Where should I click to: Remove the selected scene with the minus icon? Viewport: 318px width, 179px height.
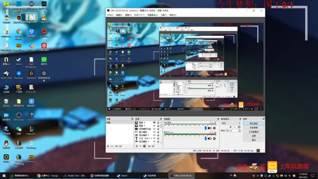pyautogui.click(x=112, y=146)
